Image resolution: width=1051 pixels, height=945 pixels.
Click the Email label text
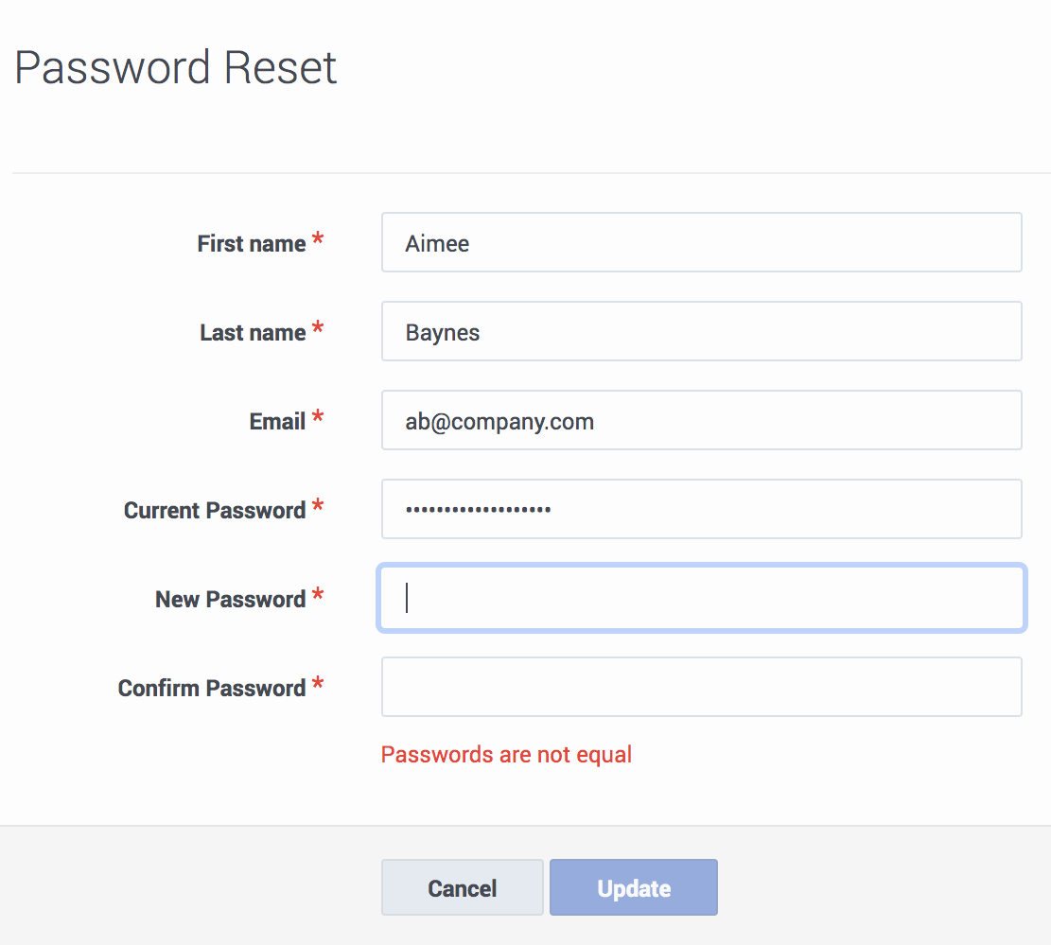pos(277,422)
